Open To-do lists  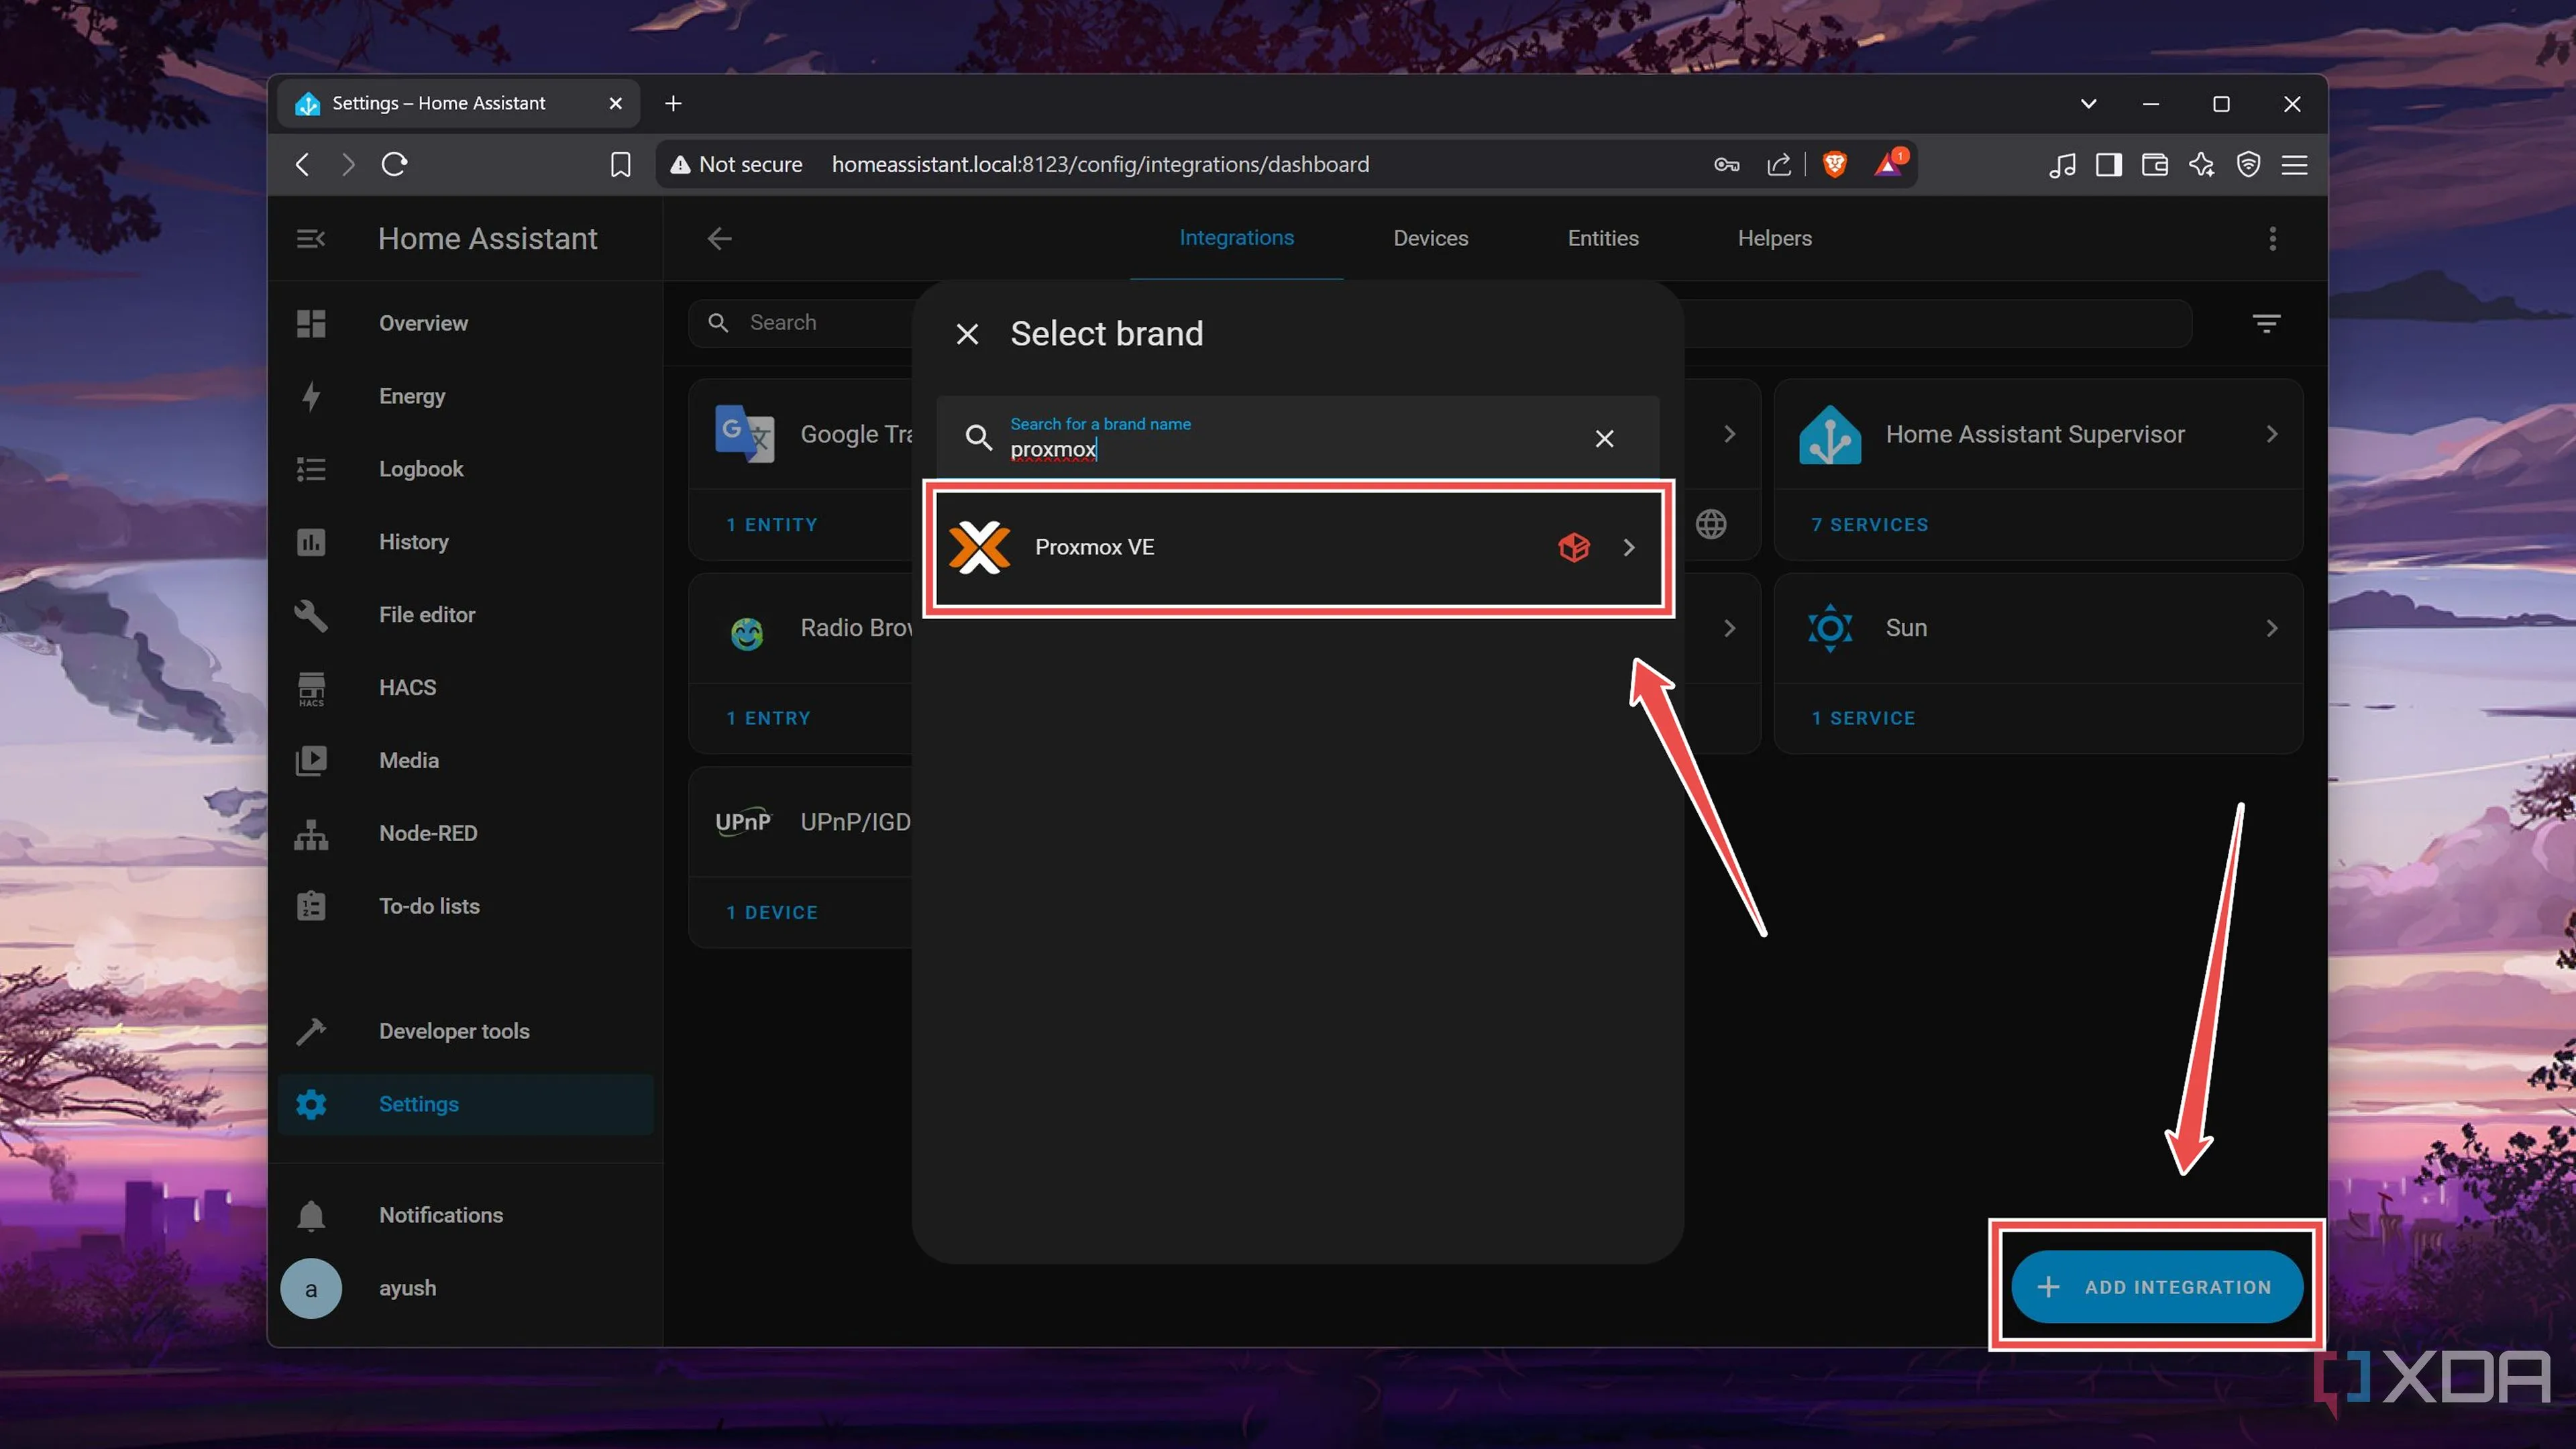pos(465,906)
